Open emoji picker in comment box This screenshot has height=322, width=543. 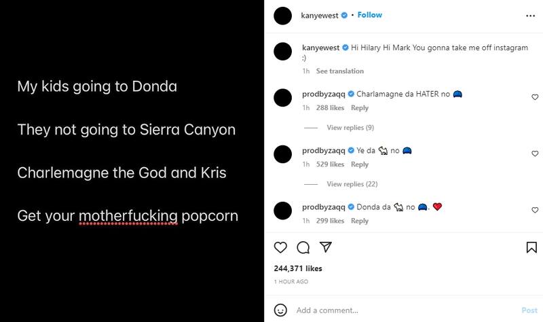[280, 310]
